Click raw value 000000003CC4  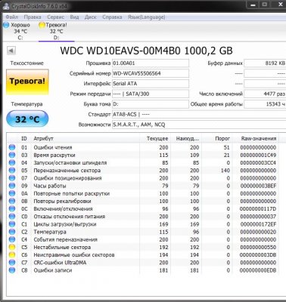[258, 163]
